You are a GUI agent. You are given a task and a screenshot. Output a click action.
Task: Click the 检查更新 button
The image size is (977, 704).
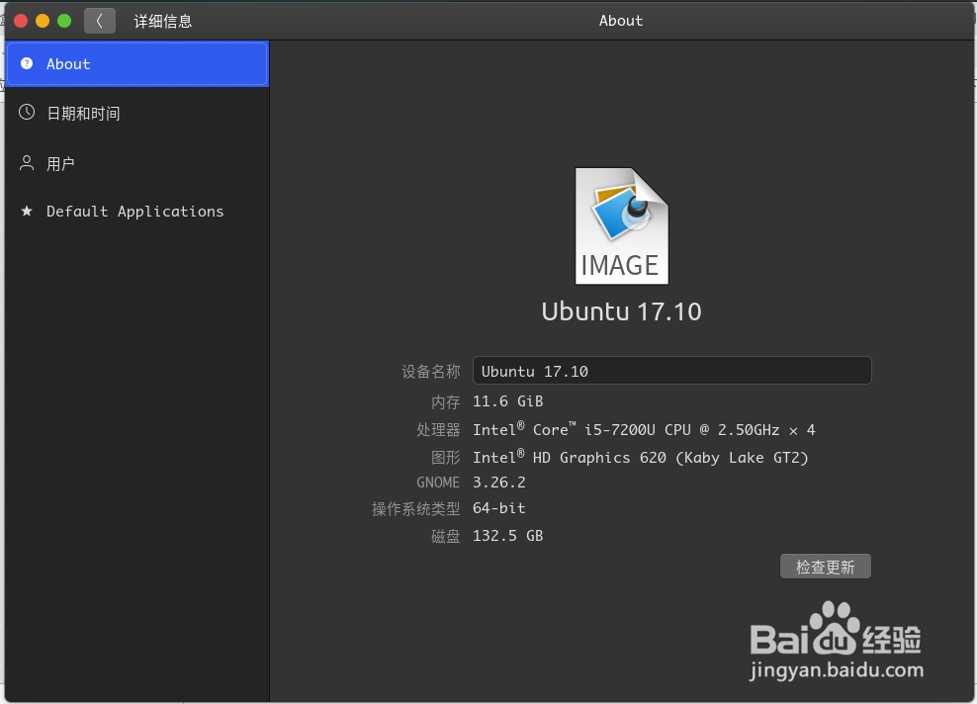pyautogui.click(x=826, y=567)
